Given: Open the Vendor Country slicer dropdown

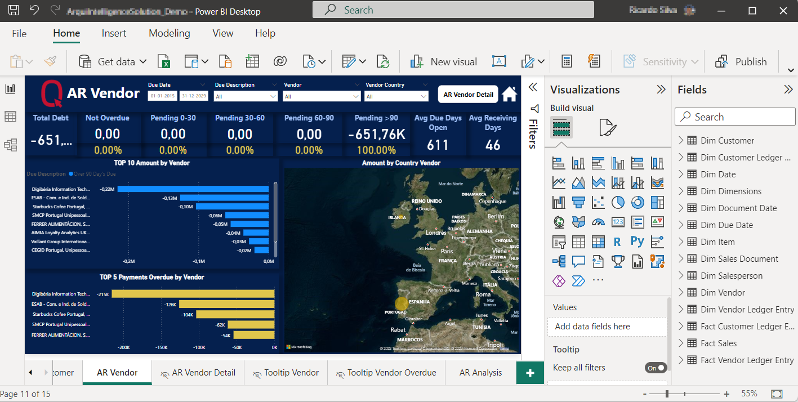Looking at the screenshot, I should point(423,97).
